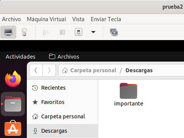Open the Archivo menu
Image resolution: width=184 pixels, height=138 pixels.
(11, 19)
